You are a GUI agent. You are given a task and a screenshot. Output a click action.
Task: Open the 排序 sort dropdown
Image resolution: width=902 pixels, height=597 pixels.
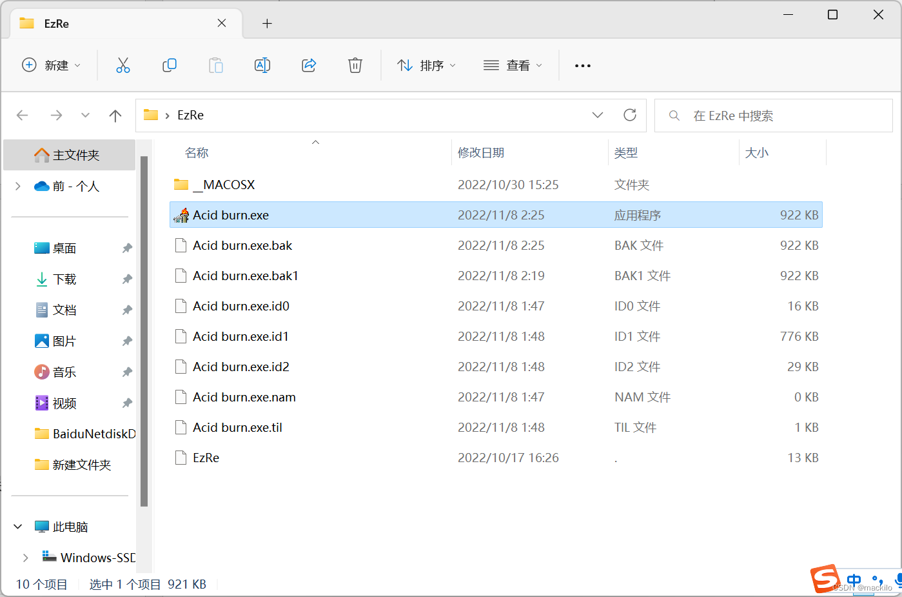click(x=426, y=65)
